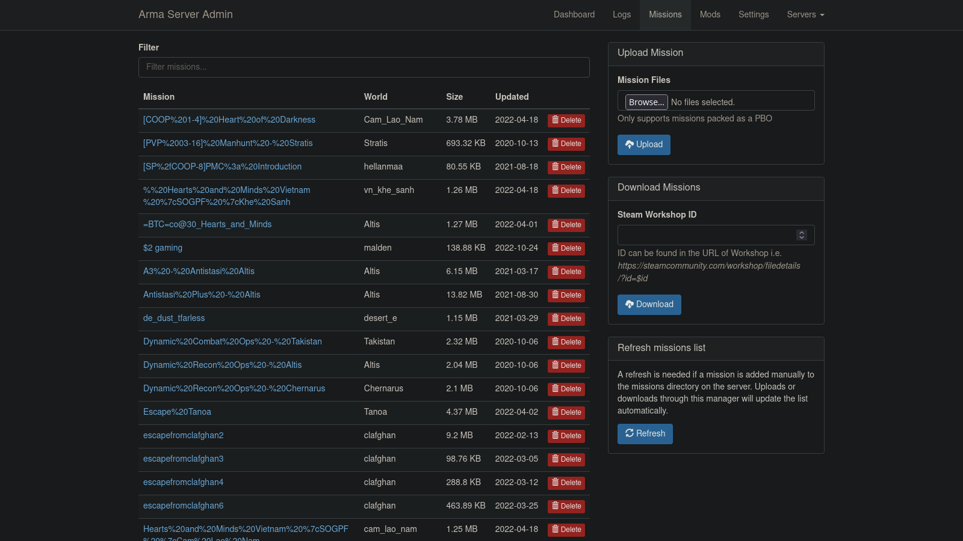Adjust the Steam Workshop ID spinner

801,235
